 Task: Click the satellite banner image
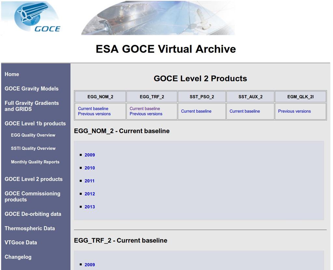coord(158,18)
